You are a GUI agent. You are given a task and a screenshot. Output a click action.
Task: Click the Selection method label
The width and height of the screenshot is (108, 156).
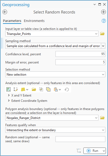tap(18, 69)
